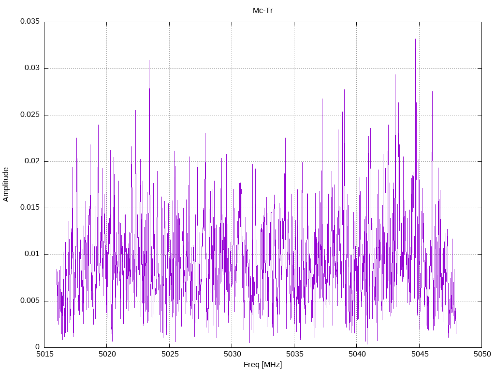495x371 pixels.
Task: Click the x-axis tick label 5015
Action: click(x=44, y=354)
